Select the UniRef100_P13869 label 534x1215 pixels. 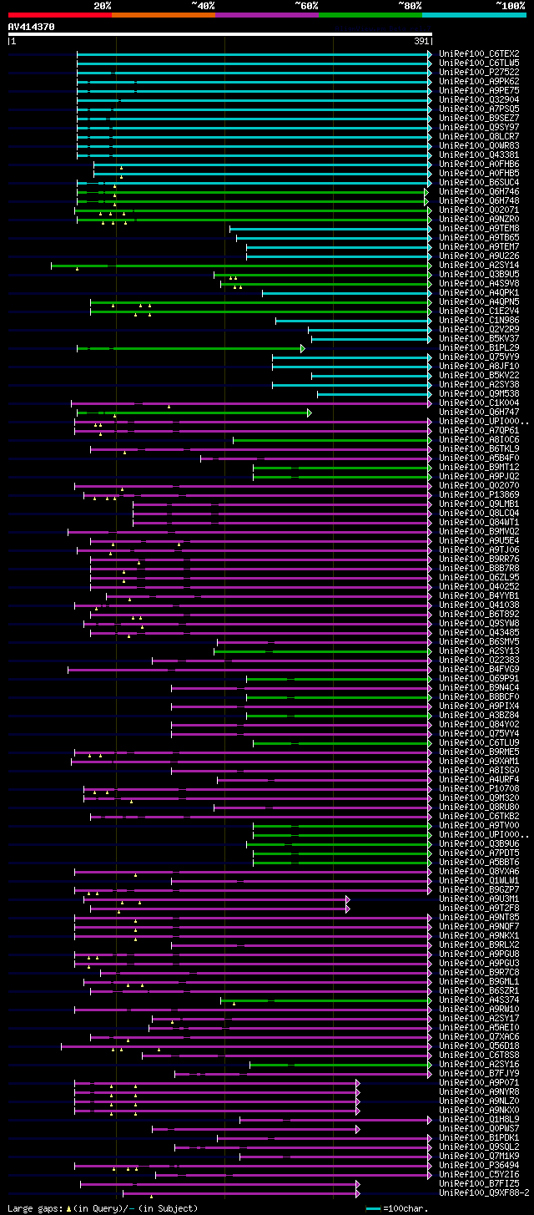pos(479,494)
